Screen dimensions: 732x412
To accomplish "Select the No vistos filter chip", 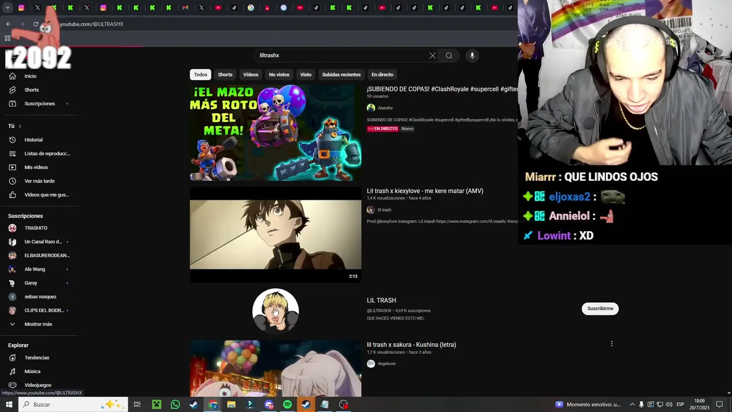I will pyautogui.click(x=279, y=74).
